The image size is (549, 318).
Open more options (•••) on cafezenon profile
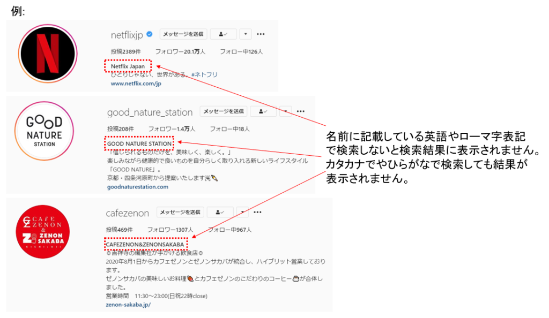click(257, 212)
